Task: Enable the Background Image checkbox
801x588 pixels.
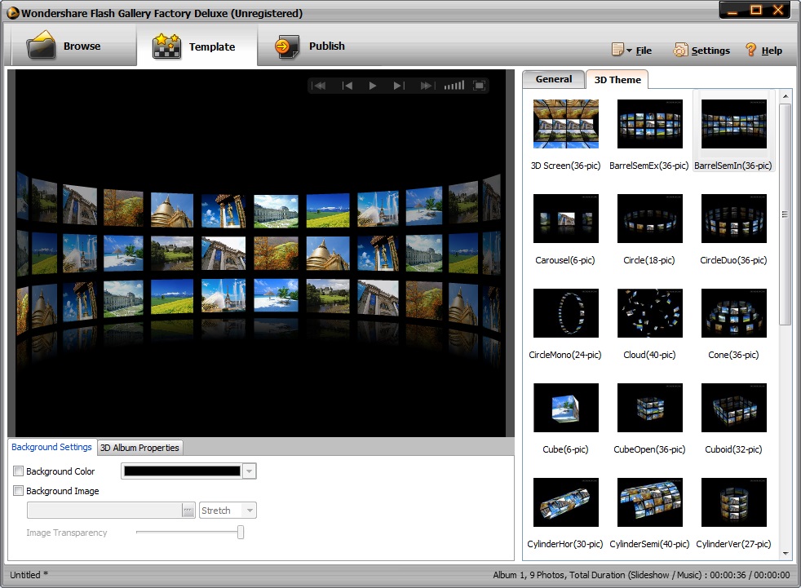Action: [18, 491]
